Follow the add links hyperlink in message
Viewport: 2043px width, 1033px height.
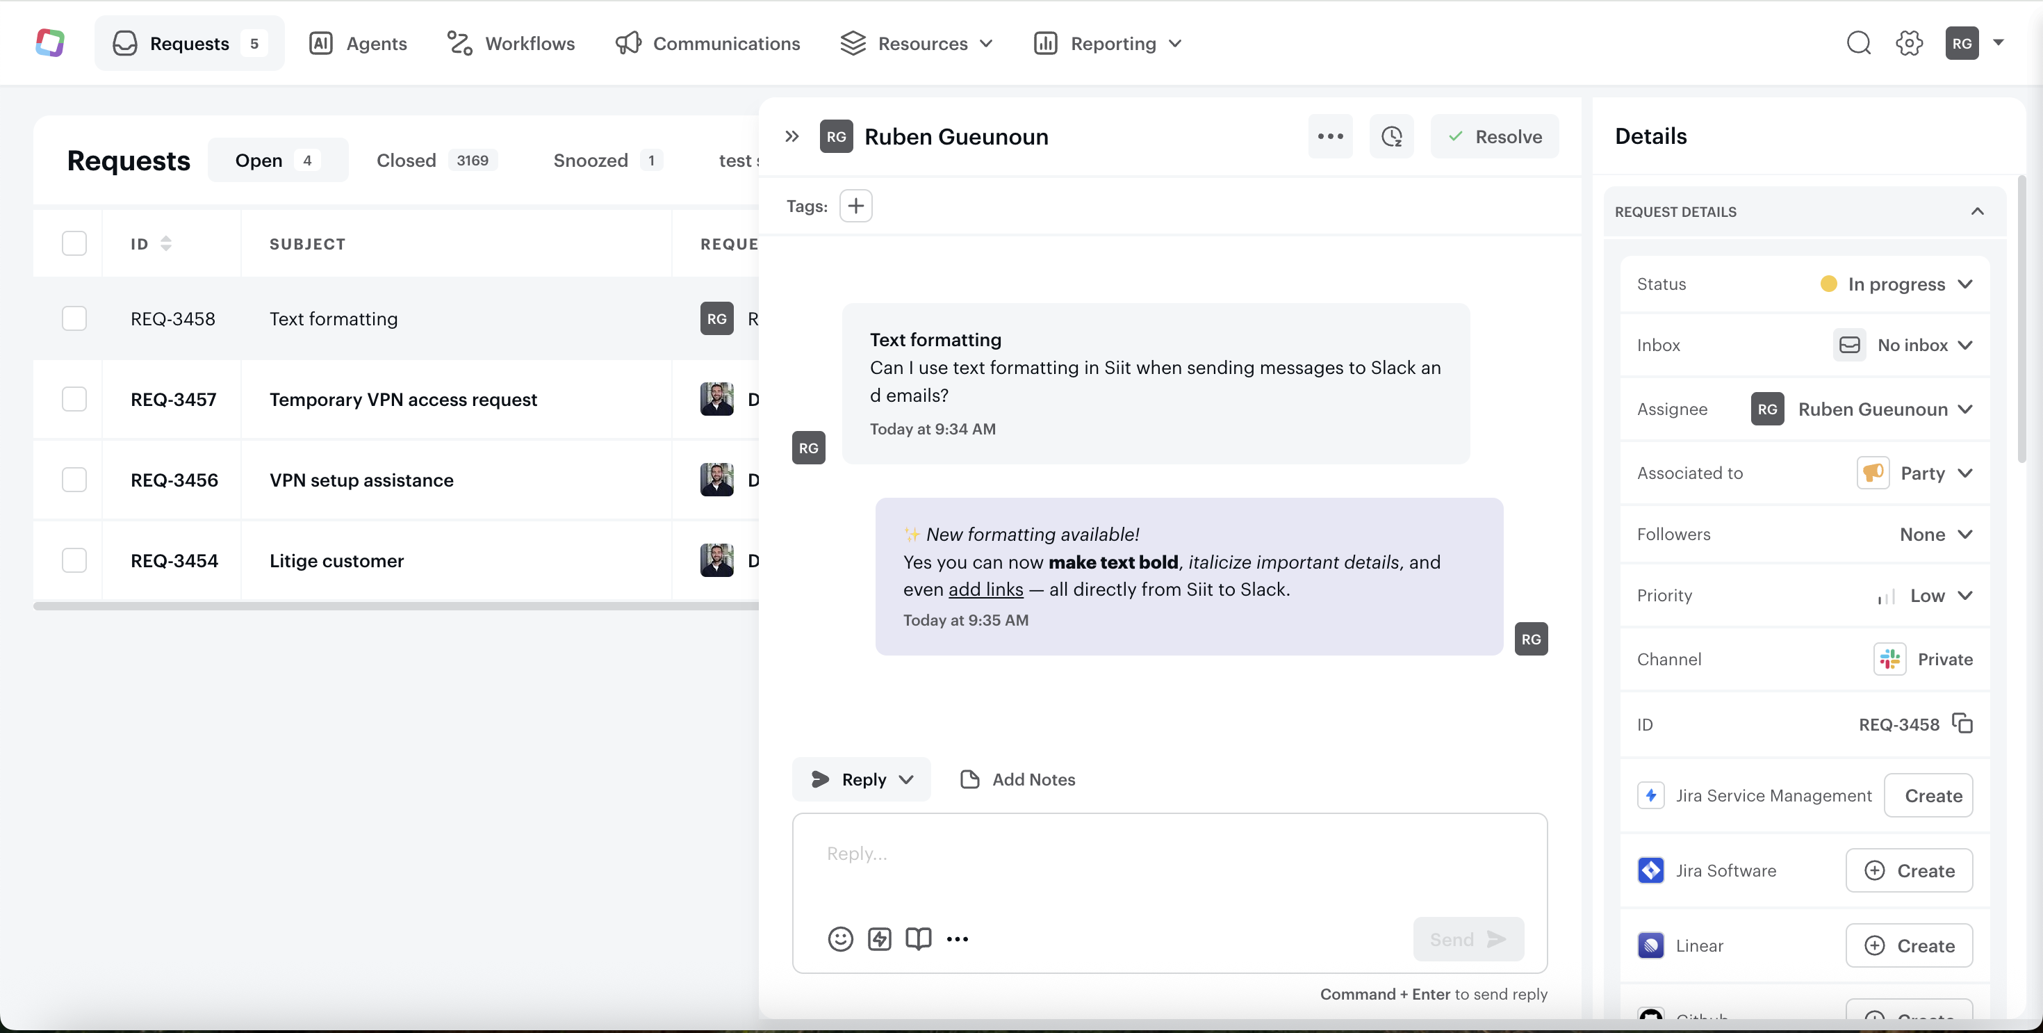pyautogui.click(x=986, y=589)
